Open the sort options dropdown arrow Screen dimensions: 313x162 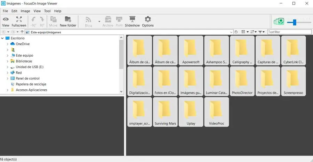click(x=256, y=32)
